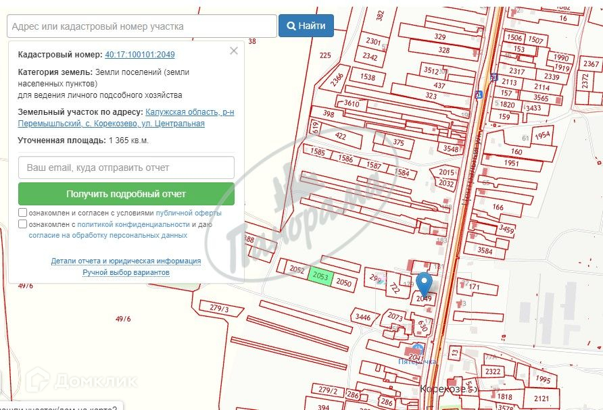The height and width of the screenshot is (410, 603).
Task: Select parcel 2073 on the map
Action: (395, 317)
